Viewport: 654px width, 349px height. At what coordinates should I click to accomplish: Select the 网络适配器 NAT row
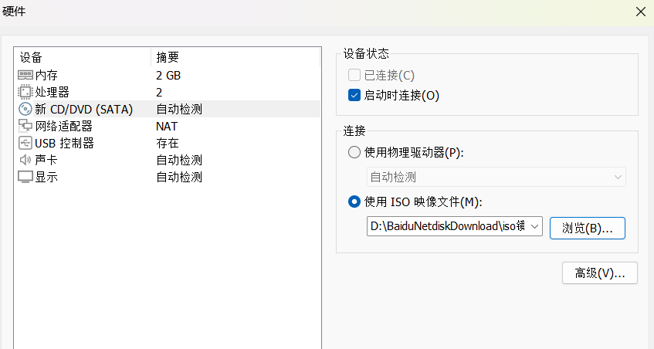[168, 126]
